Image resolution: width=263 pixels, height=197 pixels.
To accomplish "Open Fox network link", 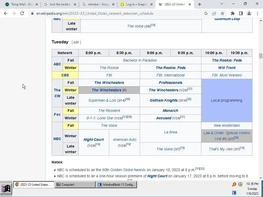I will [x=57, y=114].
